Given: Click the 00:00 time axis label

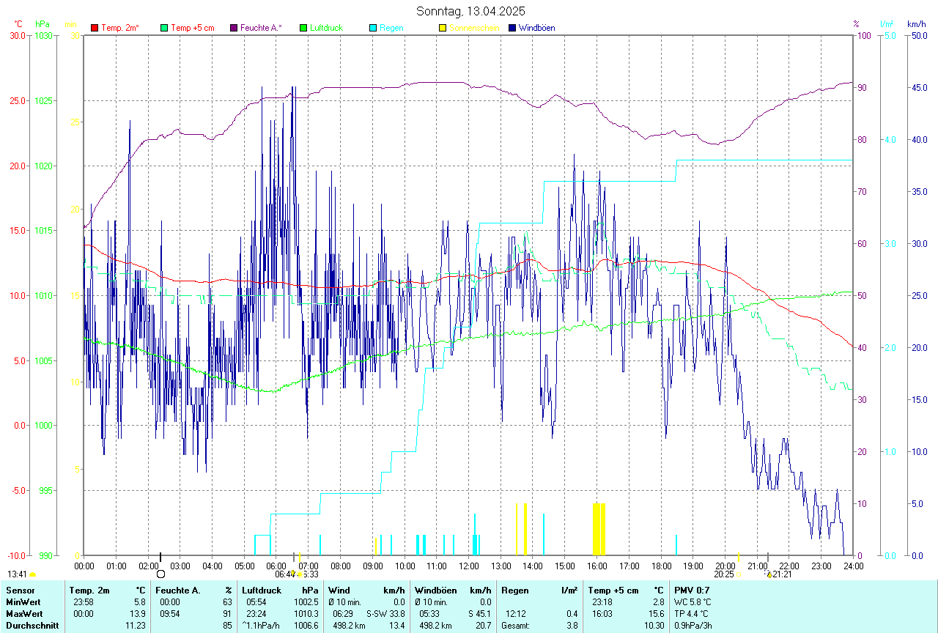Looking at the screenshot, I should pos(84,566).
